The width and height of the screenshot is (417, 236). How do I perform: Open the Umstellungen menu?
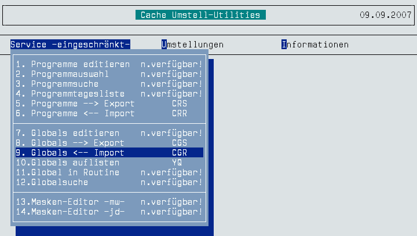pos(192,45)
